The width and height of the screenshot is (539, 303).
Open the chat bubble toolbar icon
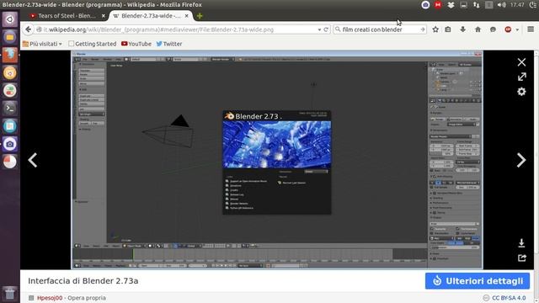493,29
